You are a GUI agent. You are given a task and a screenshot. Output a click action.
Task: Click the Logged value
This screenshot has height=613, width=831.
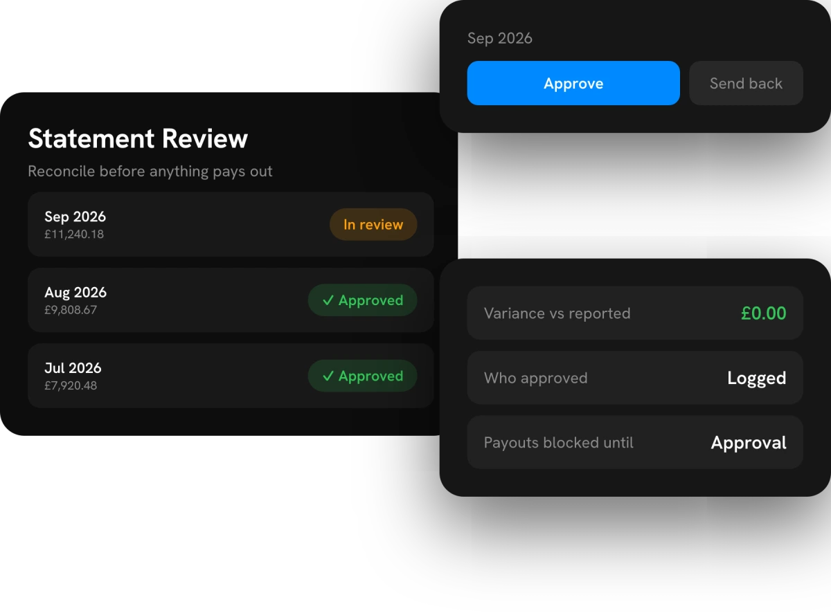(757, 378)
